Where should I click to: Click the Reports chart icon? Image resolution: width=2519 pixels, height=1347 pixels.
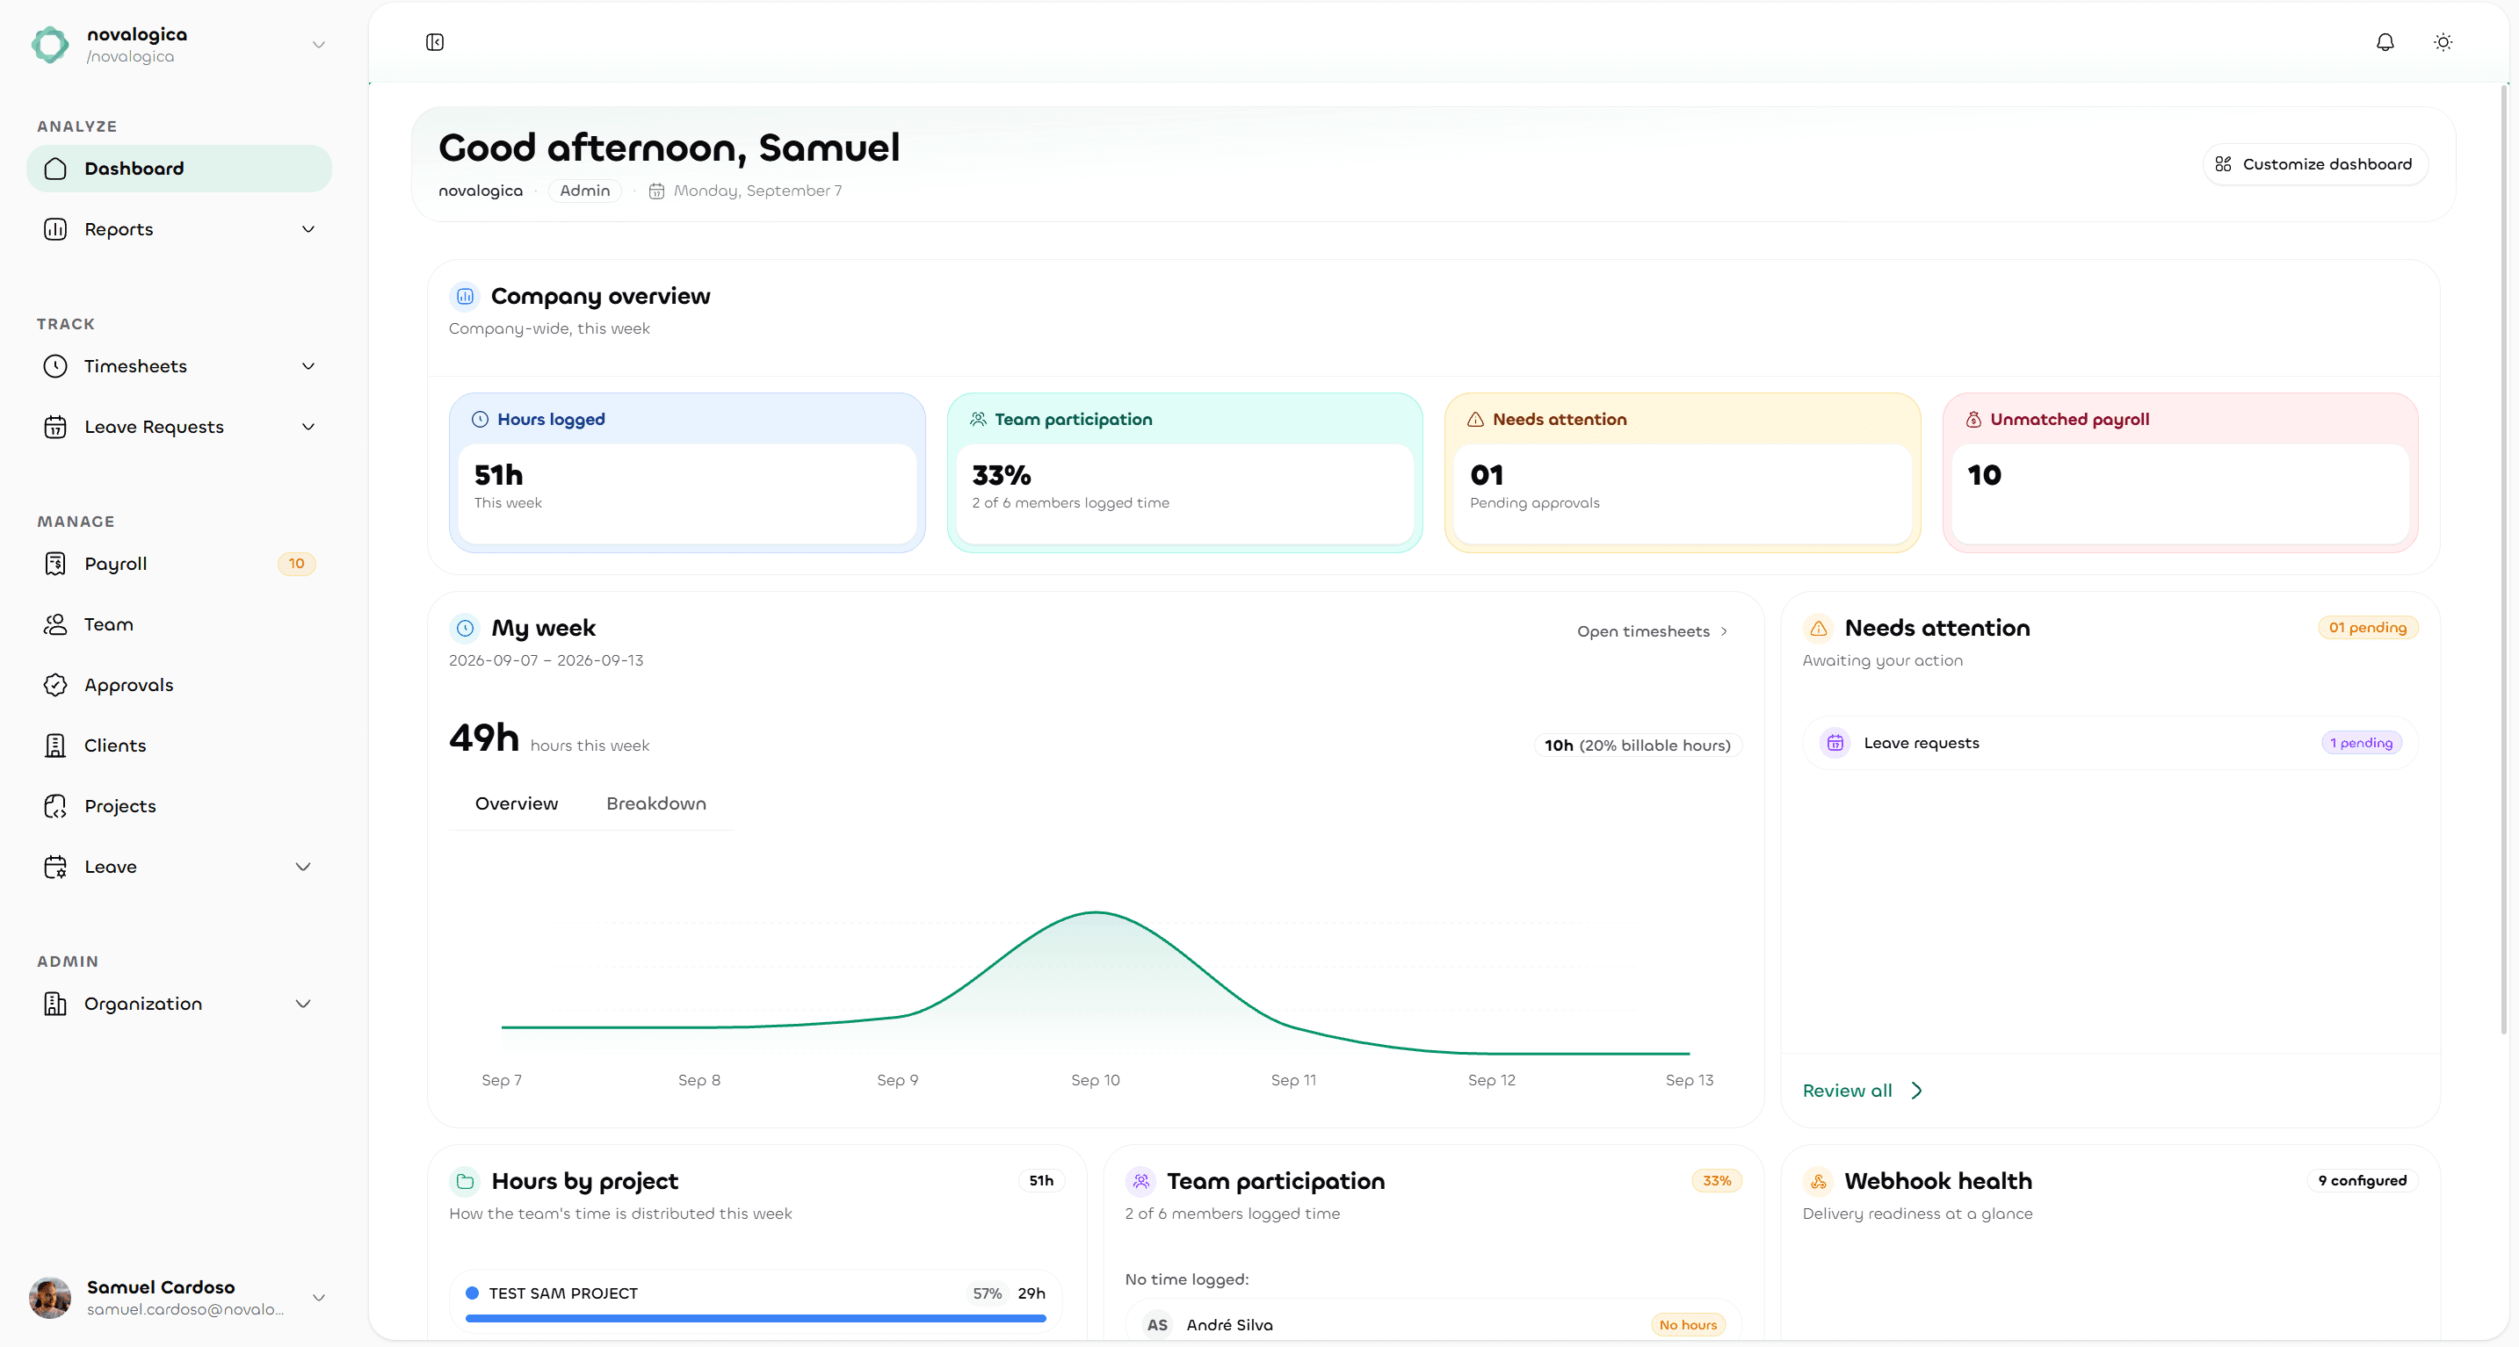pos(55,228)
